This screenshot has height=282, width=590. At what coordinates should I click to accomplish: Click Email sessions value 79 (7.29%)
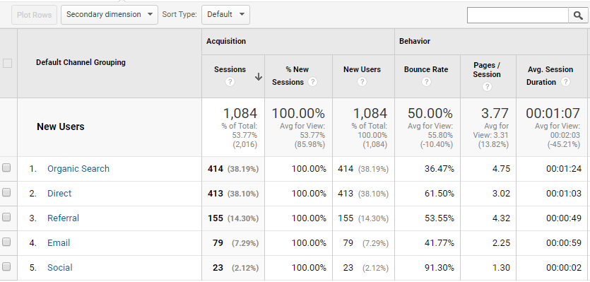(235, 243)
